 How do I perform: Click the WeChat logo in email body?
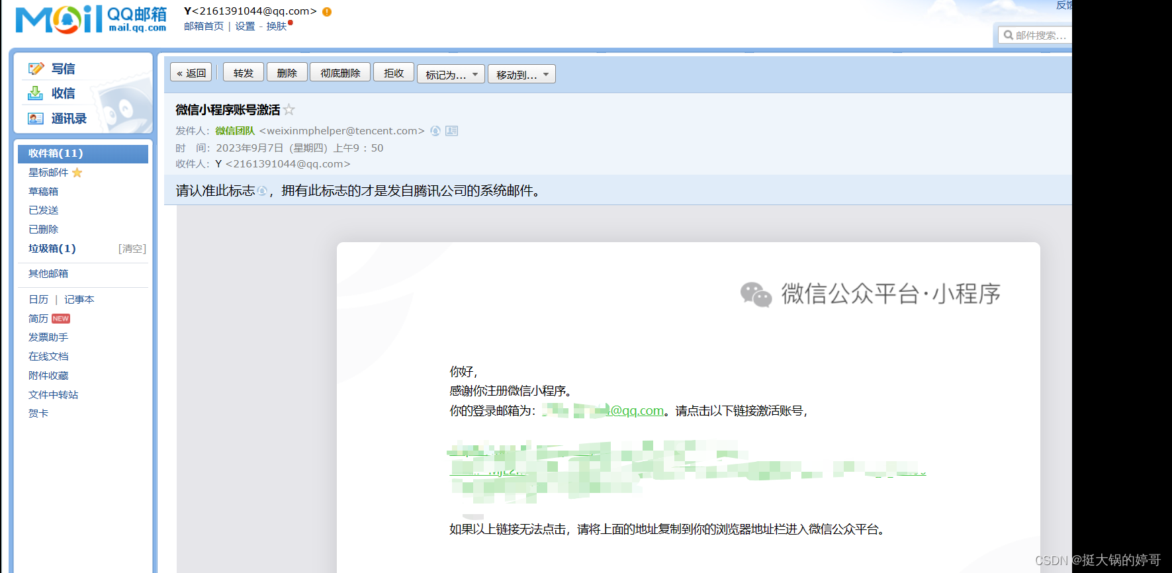(756, 294)
